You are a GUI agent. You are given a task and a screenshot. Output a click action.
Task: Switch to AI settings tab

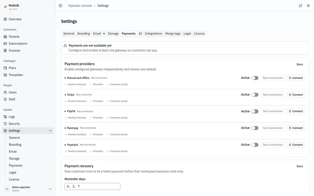point(140,33)
